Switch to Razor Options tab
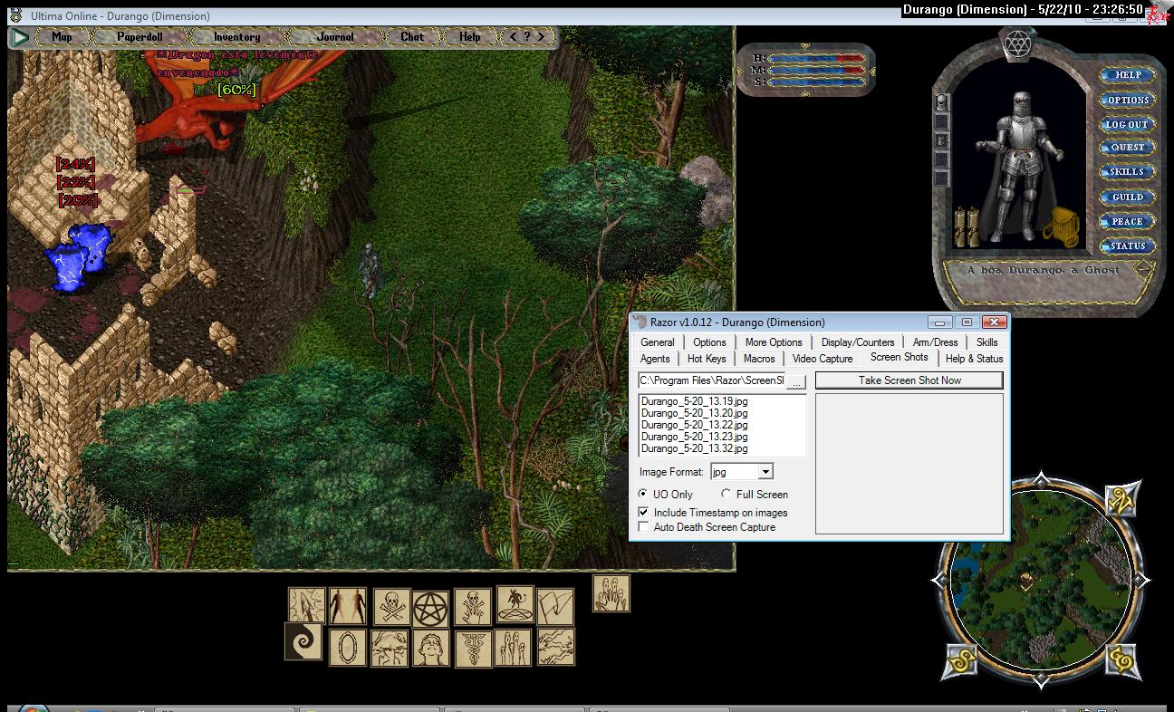Image resolution: width=1174 pixels, height=712 pixels. click(x=710, y=342)
